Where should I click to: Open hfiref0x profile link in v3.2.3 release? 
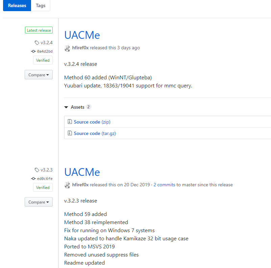click(x=80, y=185)
